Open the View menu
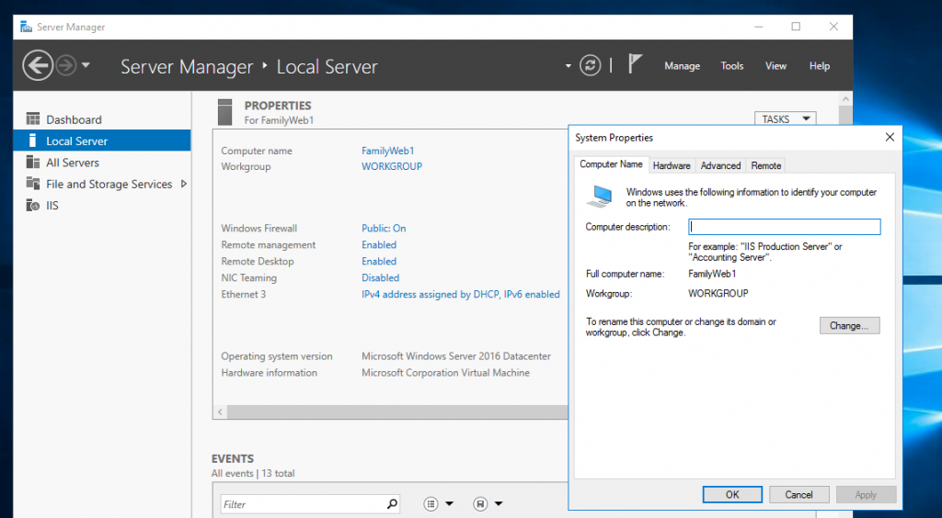The image size is (942, 518). (775, 66)
